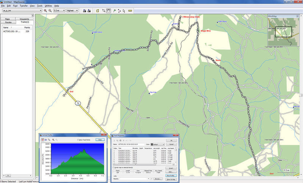303x183 pixels.
Task: Click the 'Stuck' waypoint on map
Action: 218,60
